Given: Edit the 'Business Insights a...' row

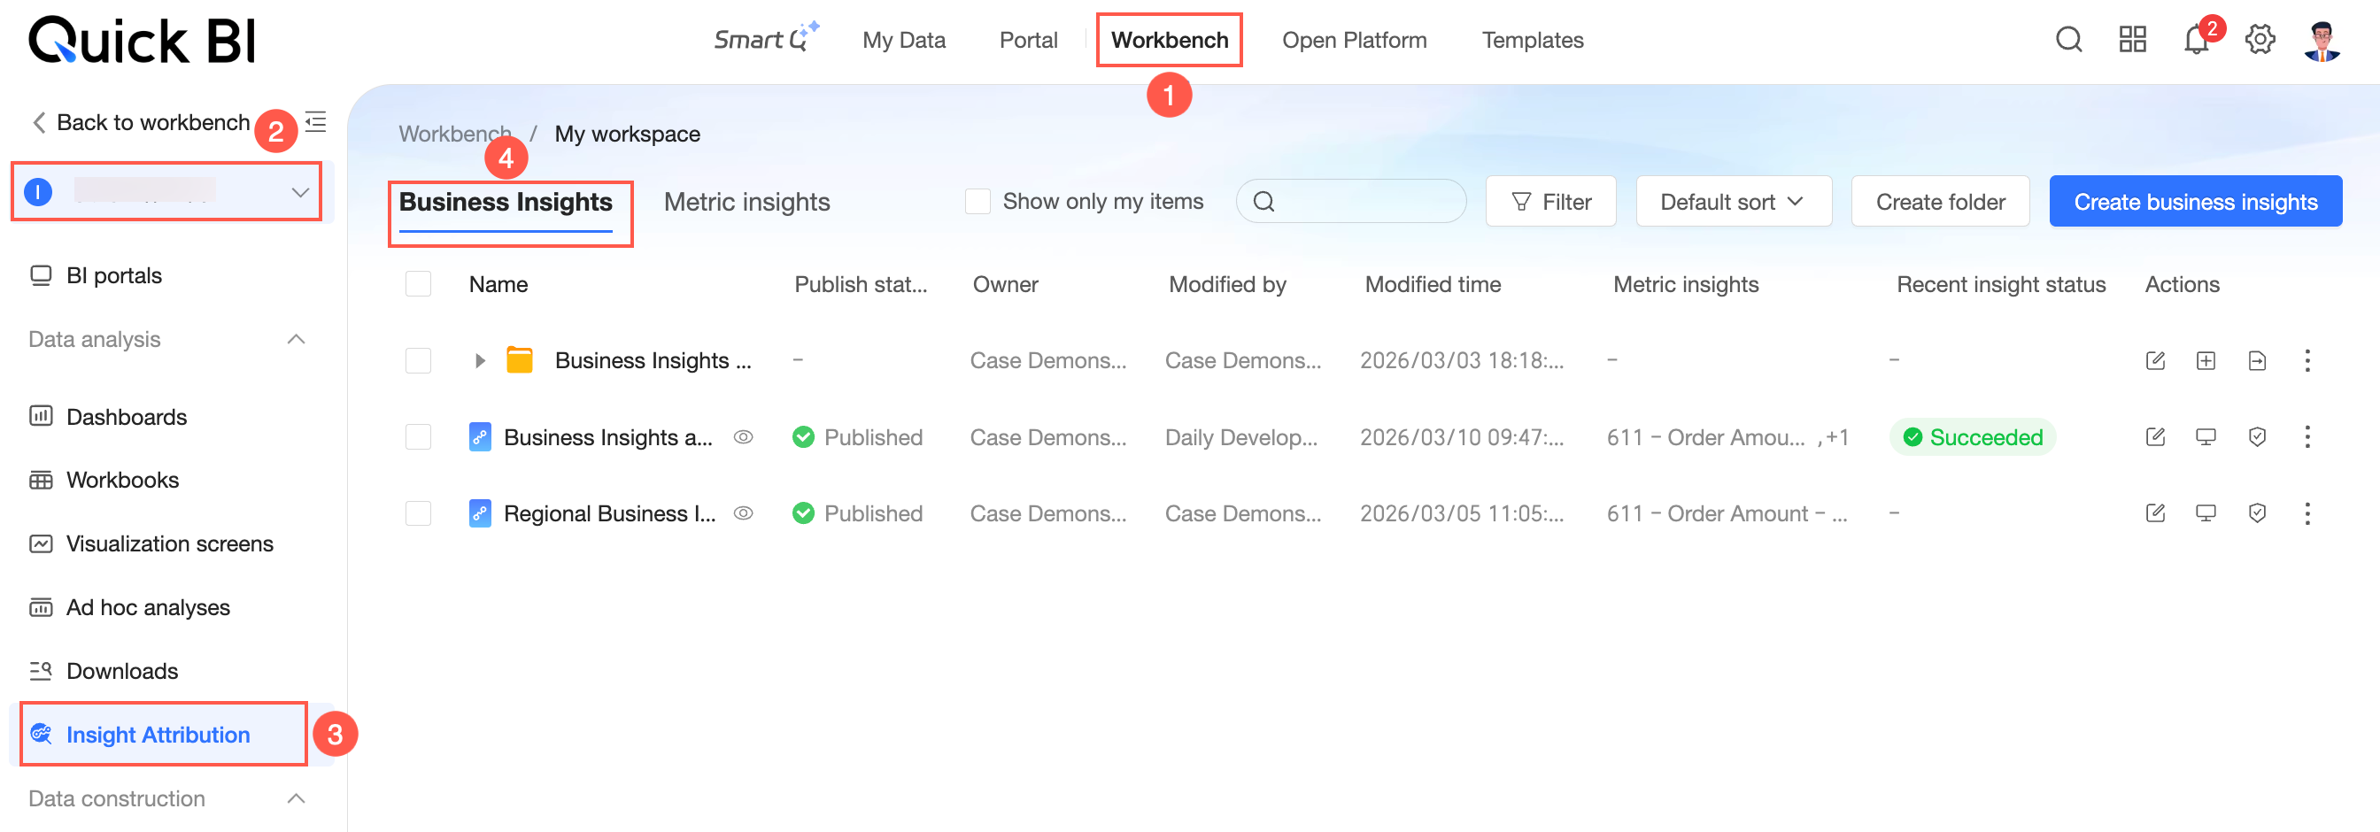Looking at the screenshot, I should coord(2155,436).
